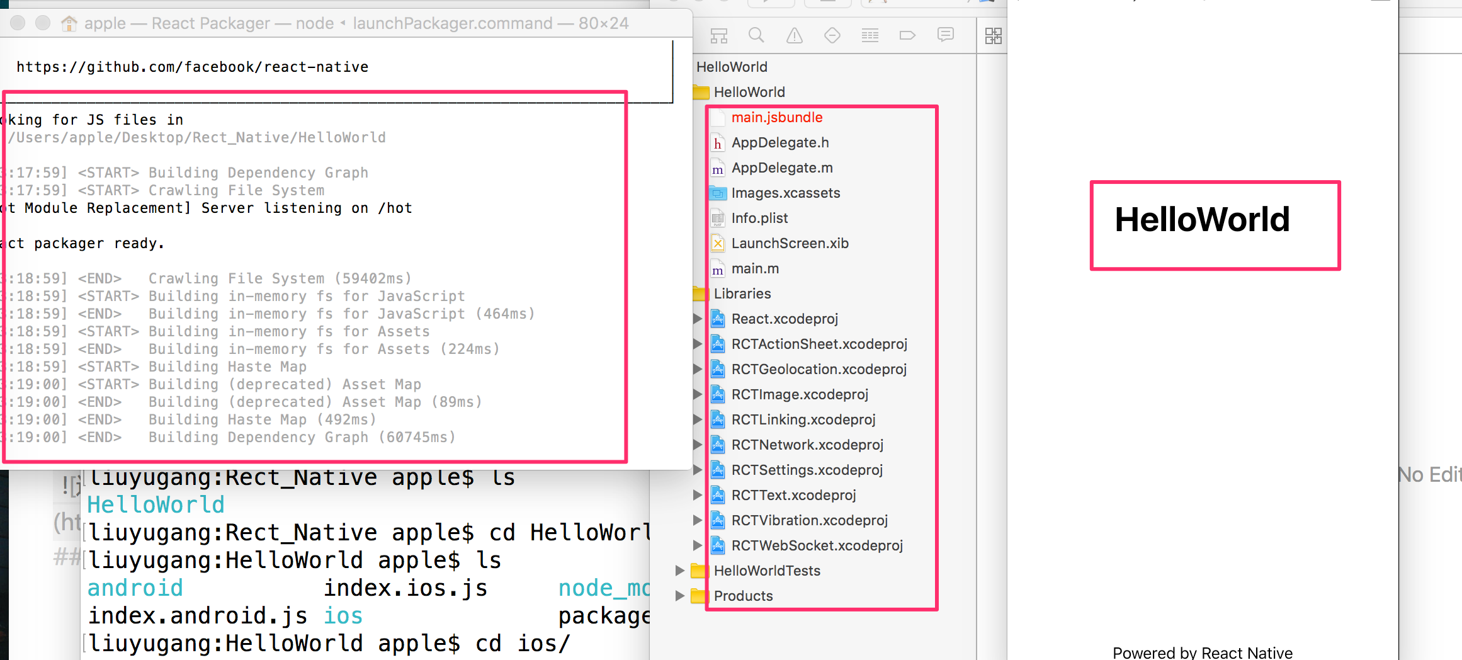1462x660 pixels.
Task: Expand the RCTActionSheet.xcodeproj disclosure triangle
Action: pos(697,344)
